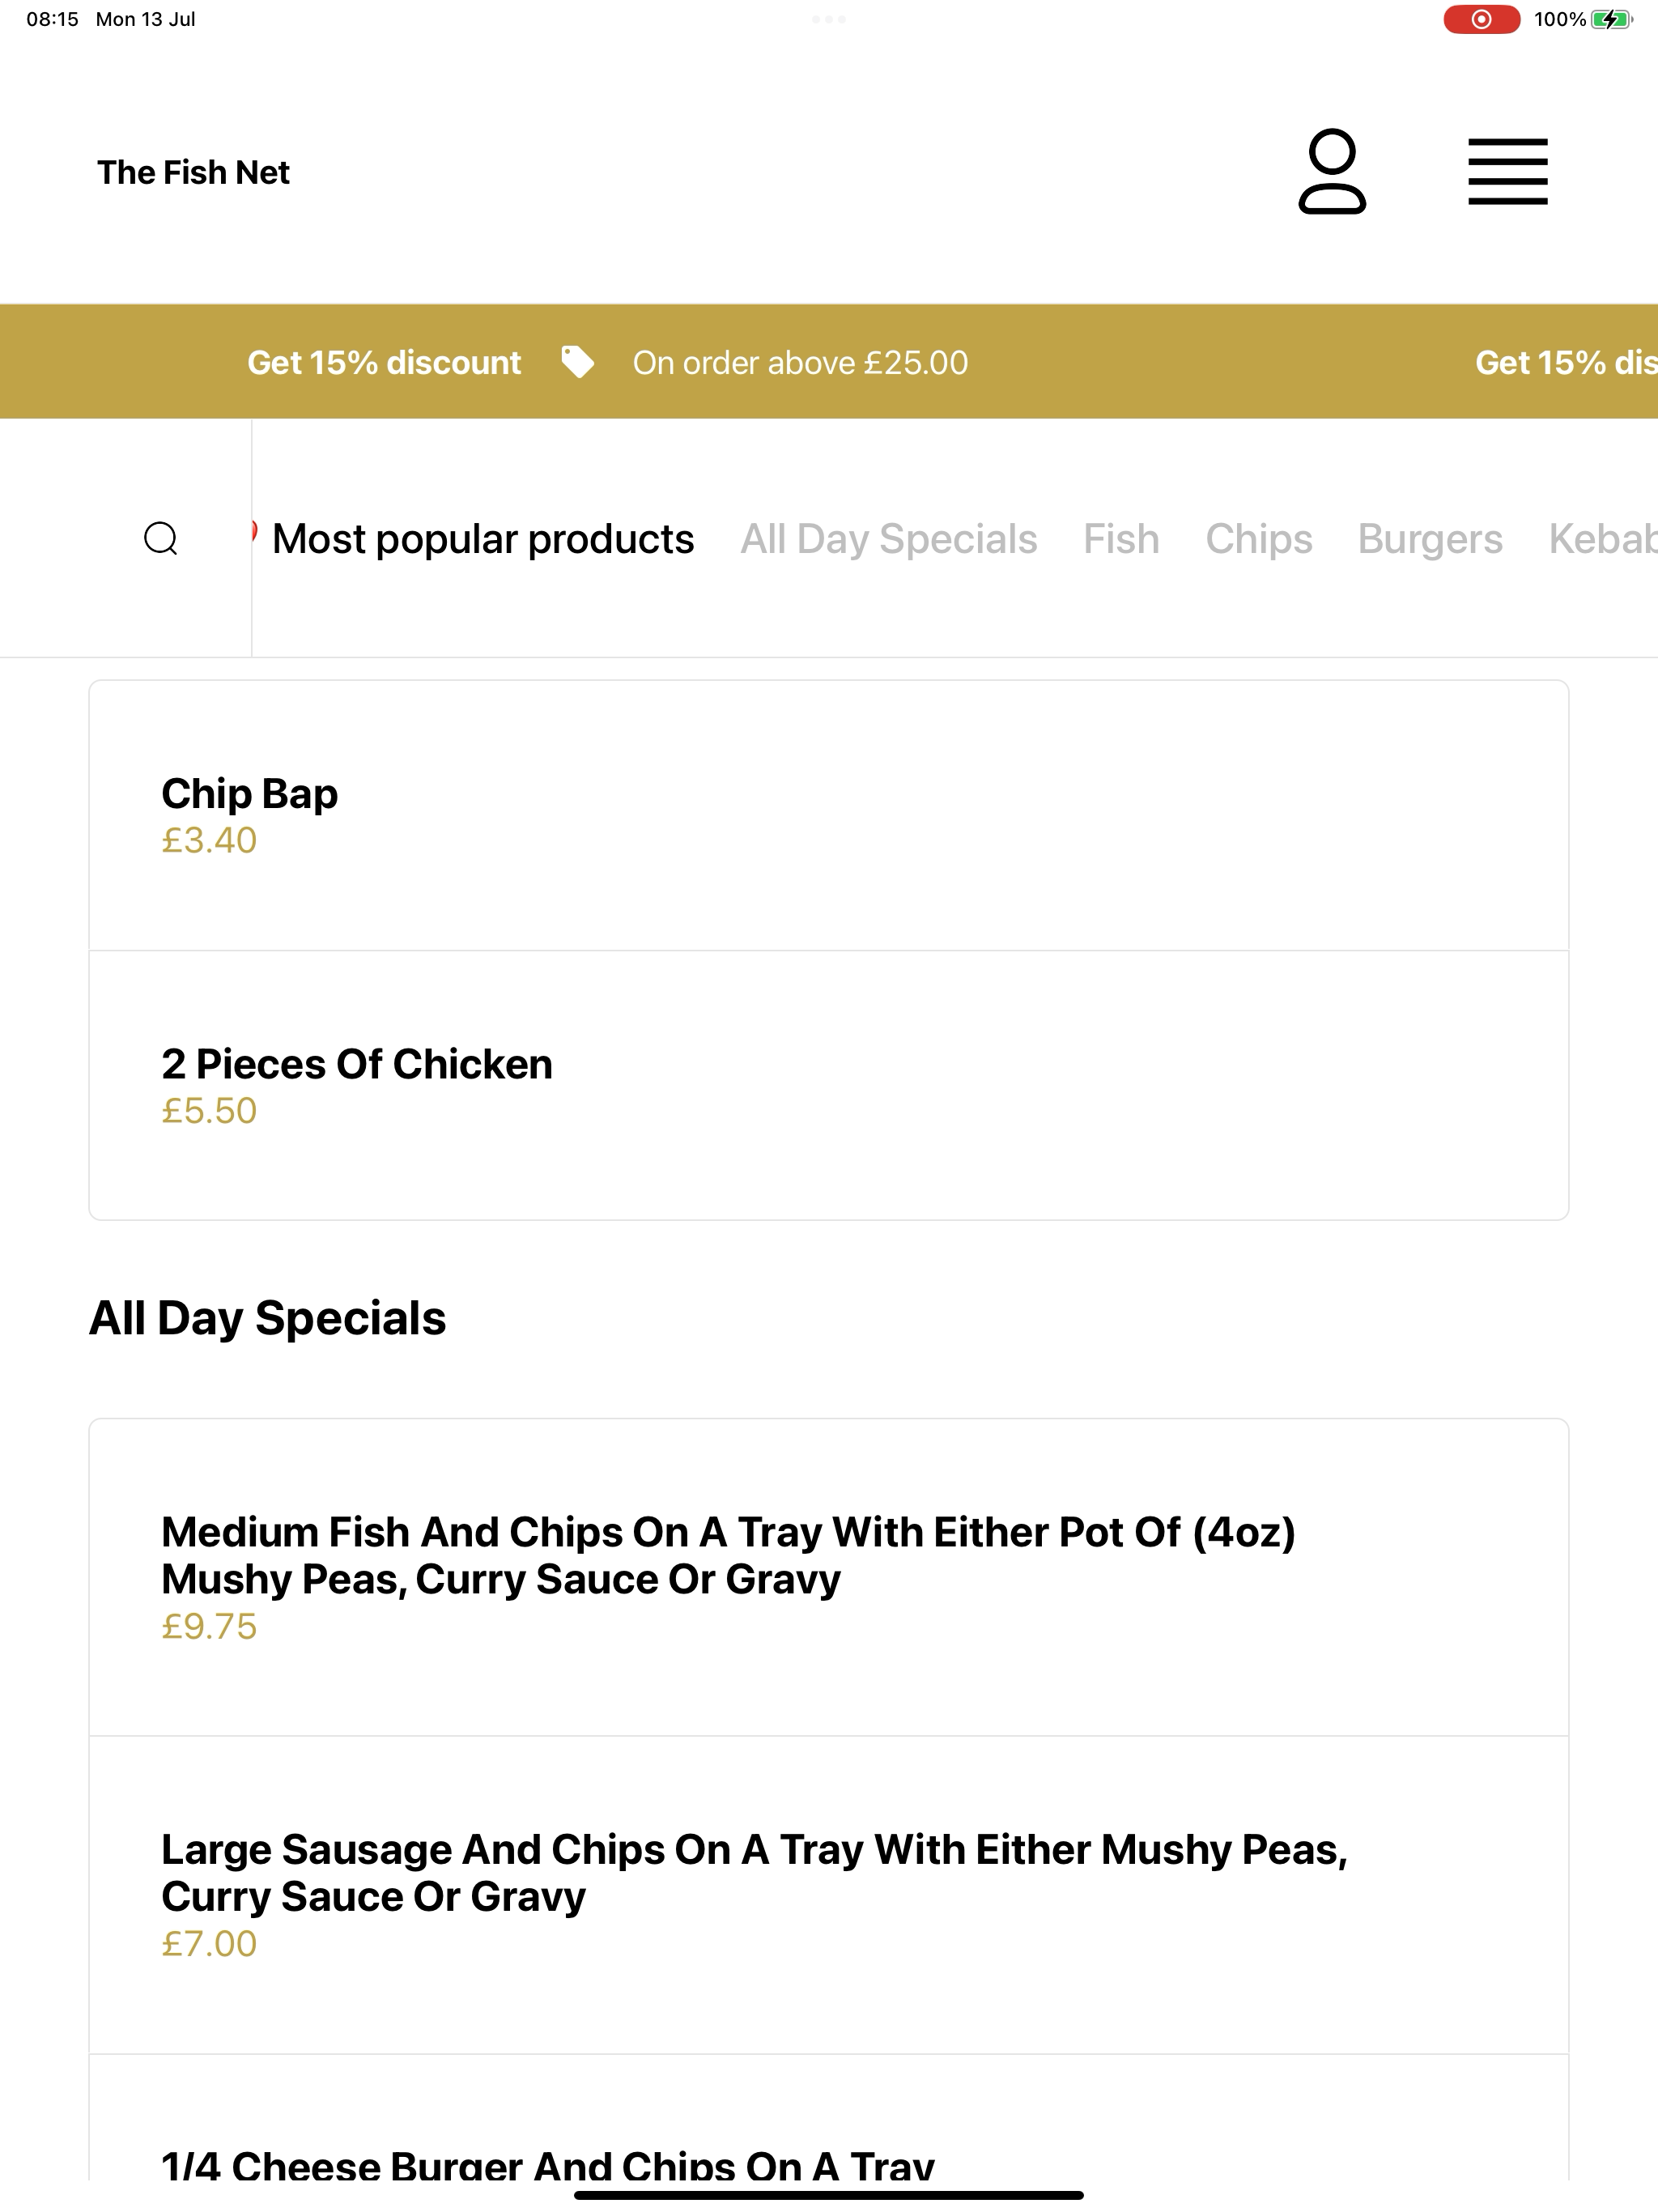Screen dimensions: 1658x2212
Task: Select Medium Fish And Chips tray special
Action: pos(829,1577)
